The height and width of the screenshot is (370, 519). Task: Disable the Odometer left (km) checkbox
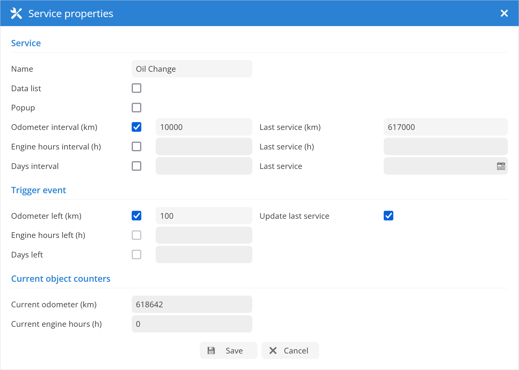(x=136, y=216)
